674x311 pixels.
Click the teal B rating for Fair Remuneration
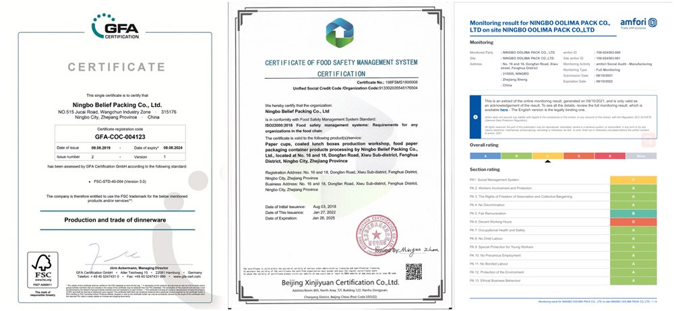click(x=633, y=213)
